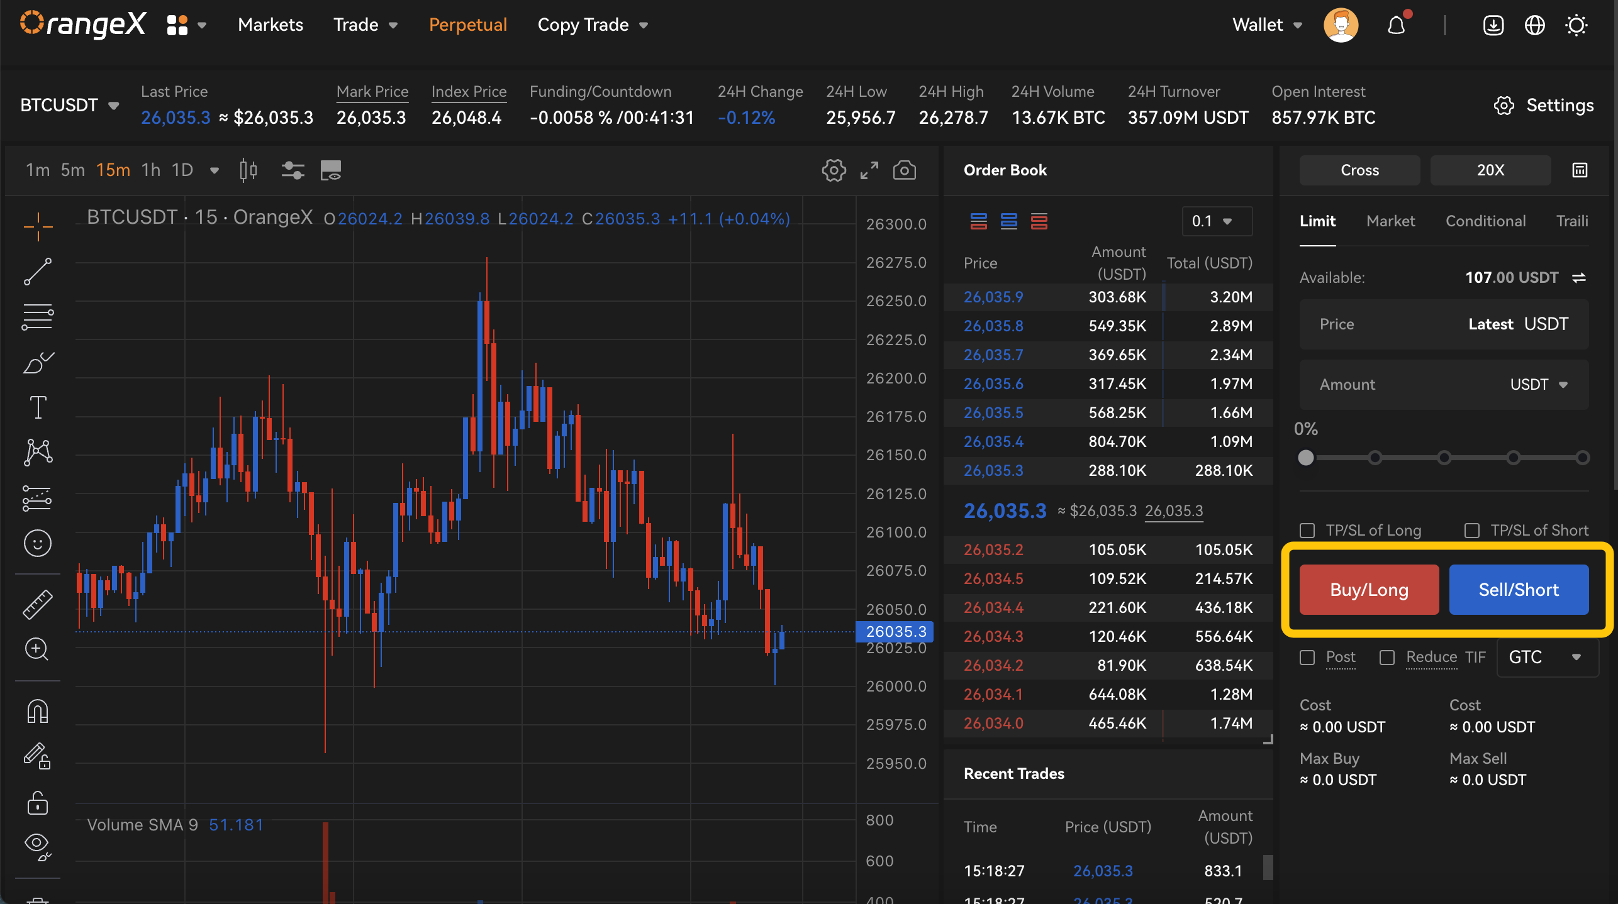Select the 1h timeframe
Image resolution: width=1618 pixels, height=904 pixels.
pos(151,170)
